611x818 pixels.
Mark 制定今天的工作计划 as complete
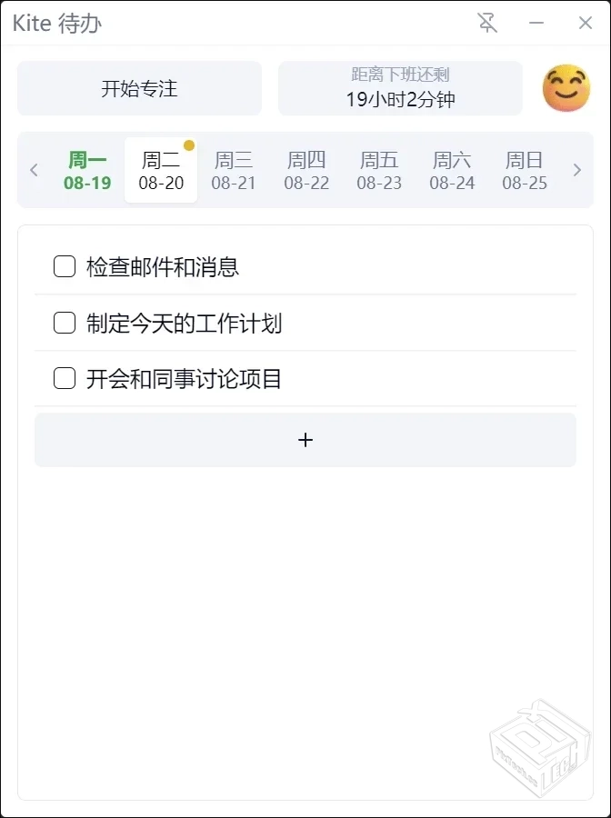click(x=64, y=322)
